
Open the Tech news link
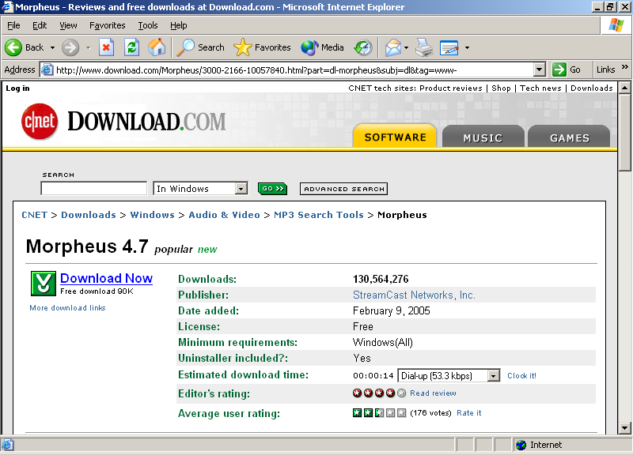point(540,88)
